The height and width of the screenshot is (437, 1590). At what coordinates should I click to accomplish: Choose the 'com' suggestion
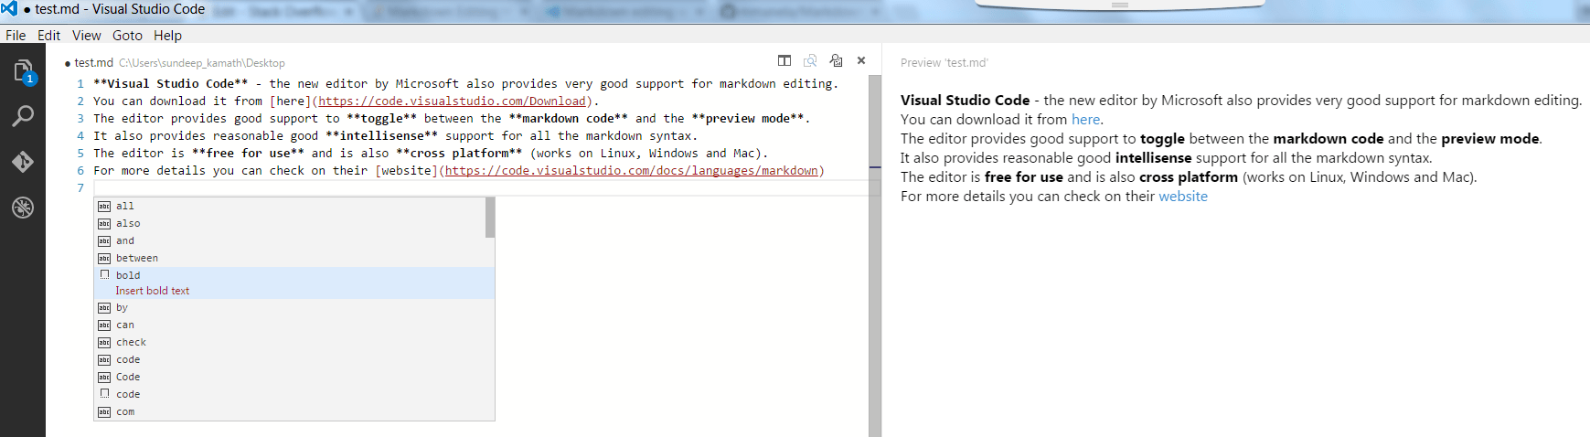(294, 411)
